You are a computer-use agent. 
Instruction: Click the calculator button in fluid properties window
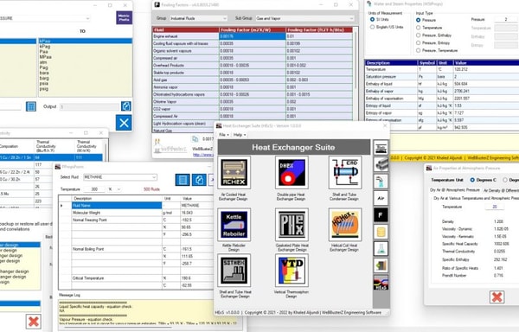(183, 180)
